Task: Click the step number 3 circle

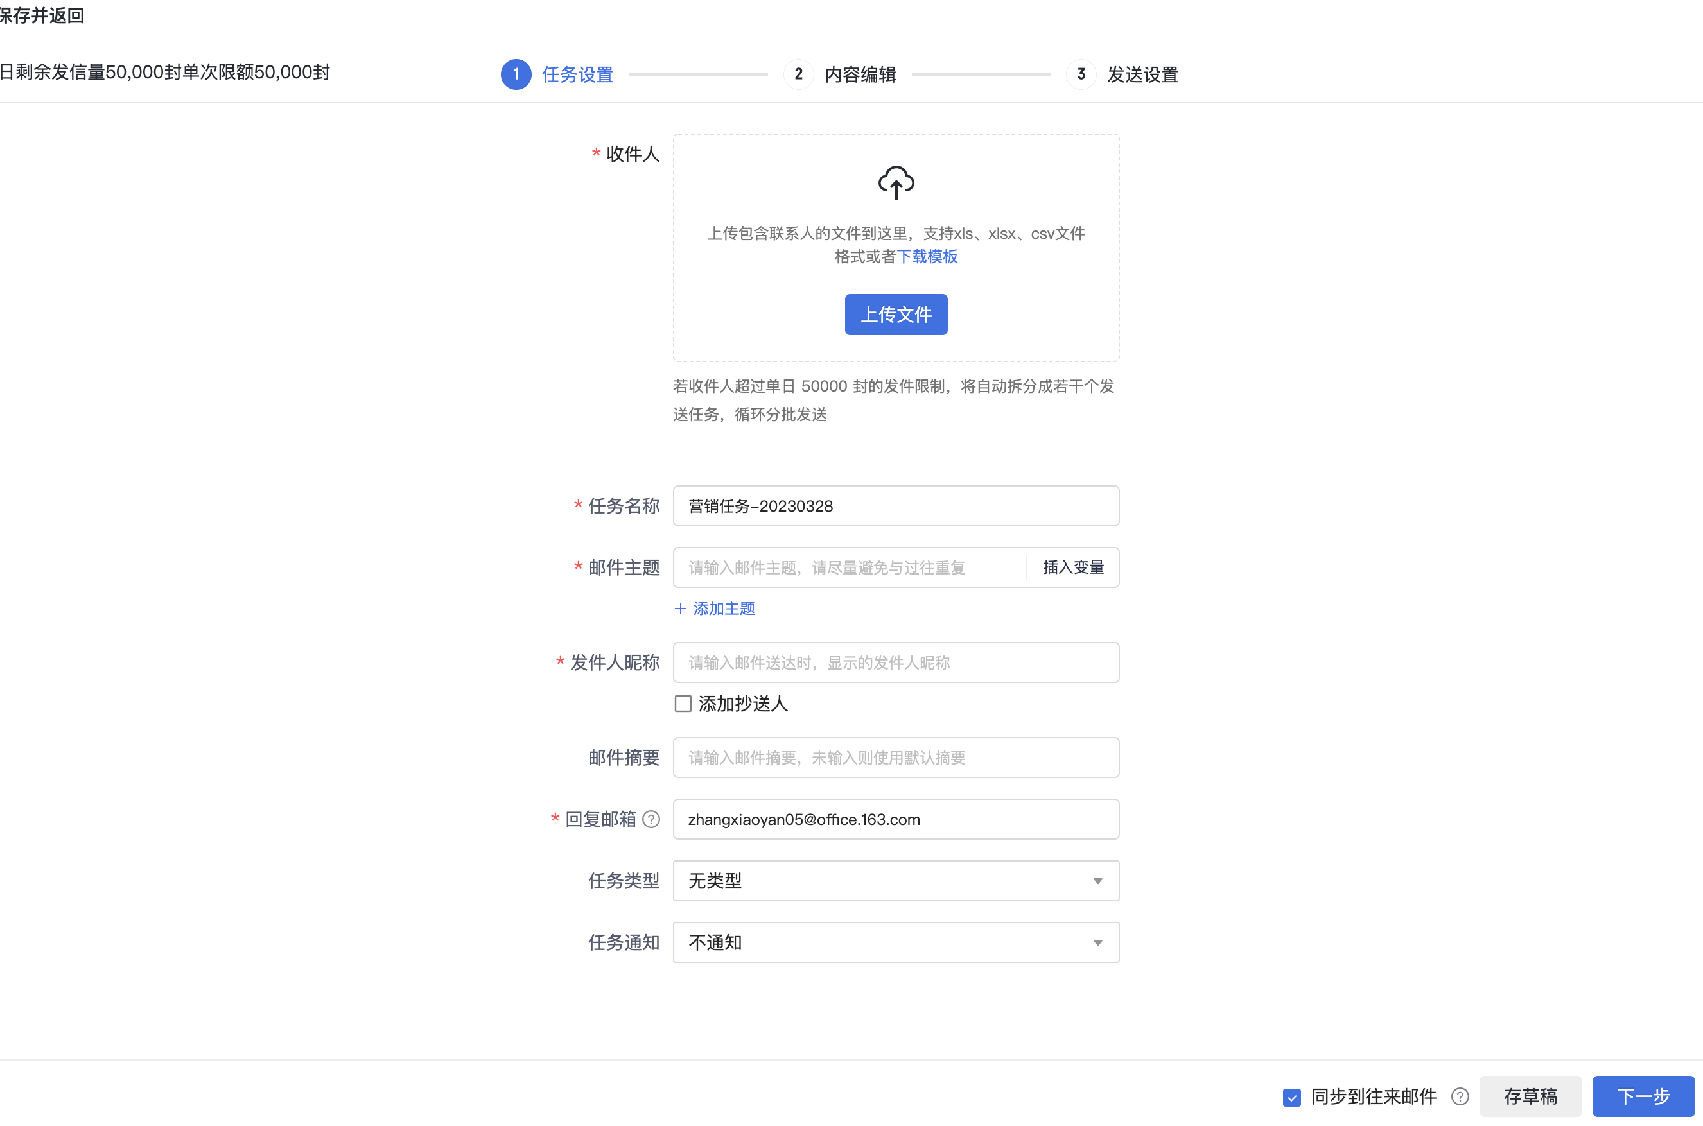Action: pyautogui.click(x=1081, y=74)
